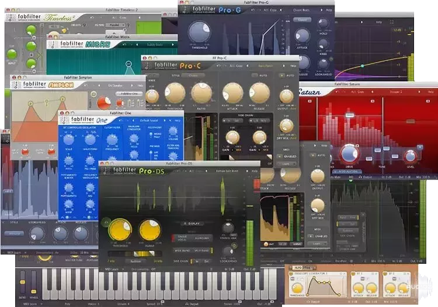Toggle Pro-C output Auto gain
Viewport: 438px width, 307px height.
(x=281, y=75)
